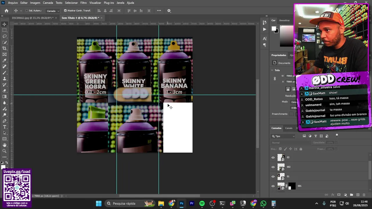Switch to the Amostras tab

pos(284,20)
